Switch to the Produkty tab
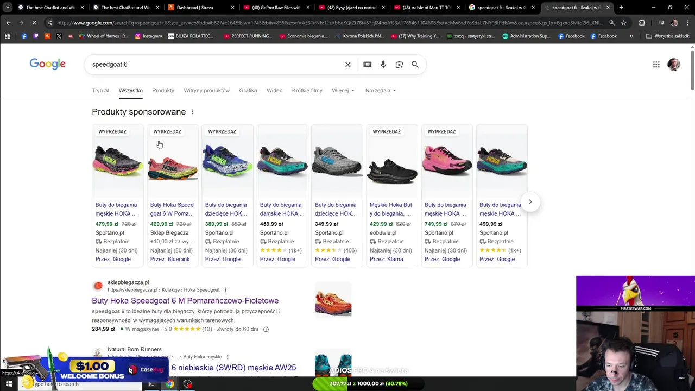Image resolution: width=695 pixels, height=391 pixels. point(163,91)
